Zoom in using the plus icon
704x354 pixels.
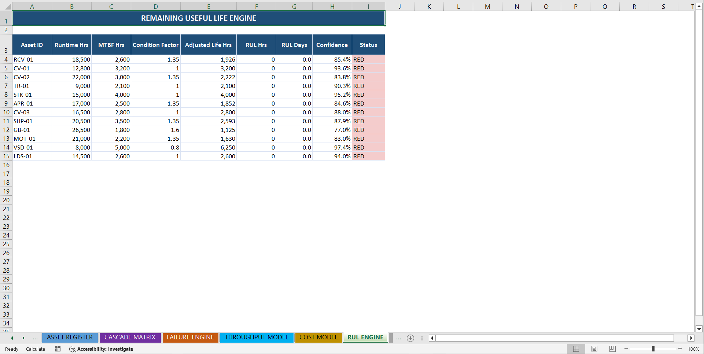[681, 349]
